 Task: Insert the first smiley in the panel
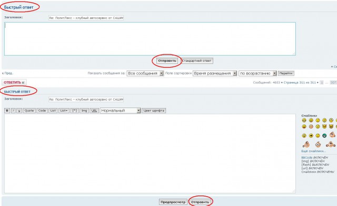coord(304,120)
